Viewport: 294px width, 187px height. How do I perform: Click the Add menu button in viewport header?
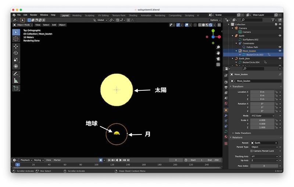[x=54, y=25]
